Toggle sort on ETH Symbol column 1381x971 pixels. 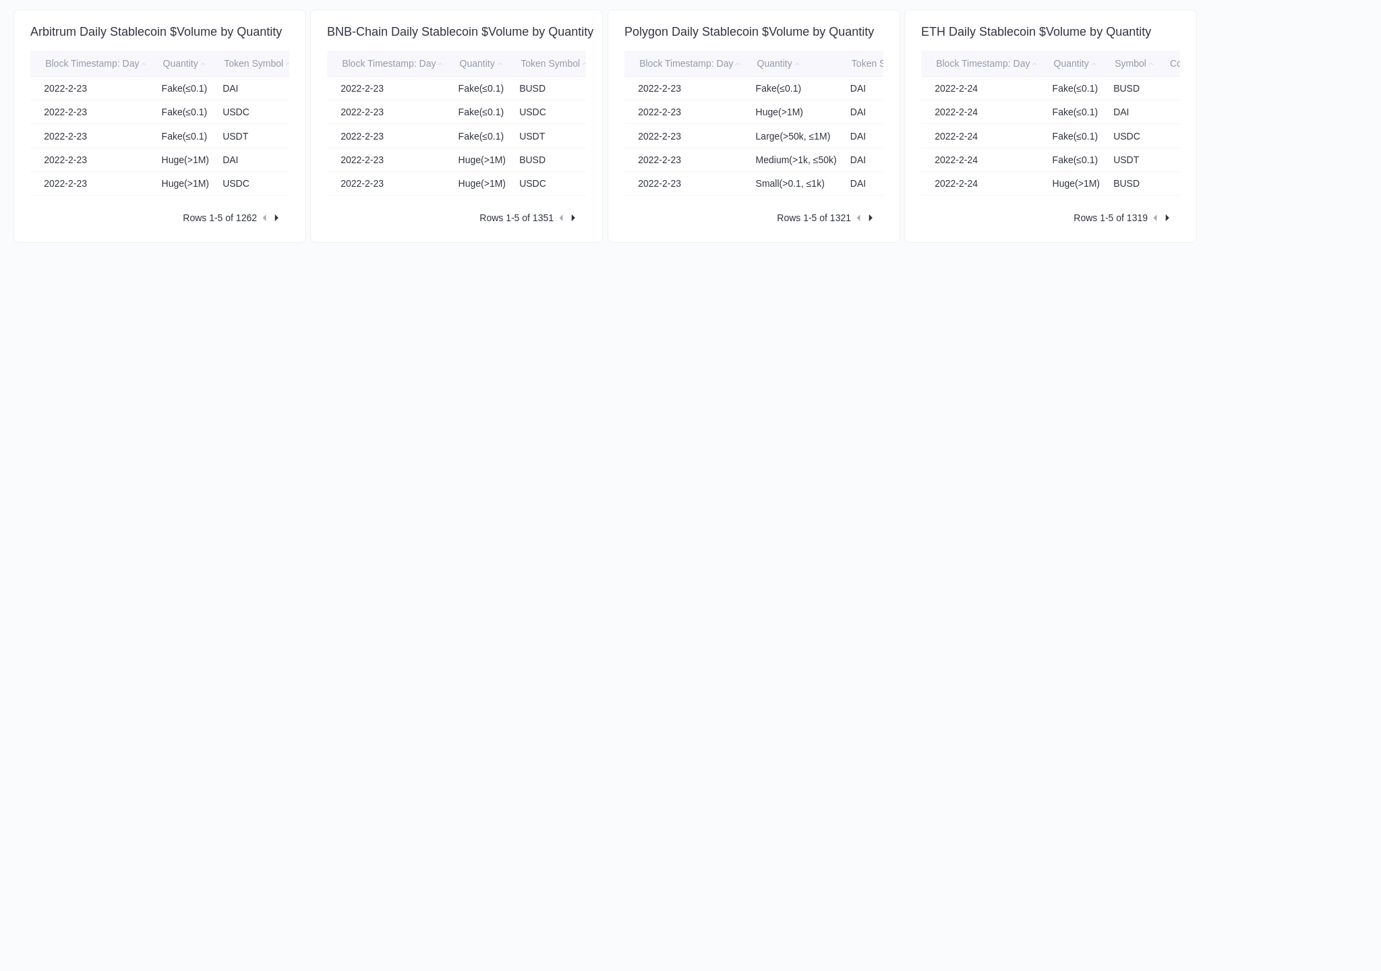click(1129, 63)
